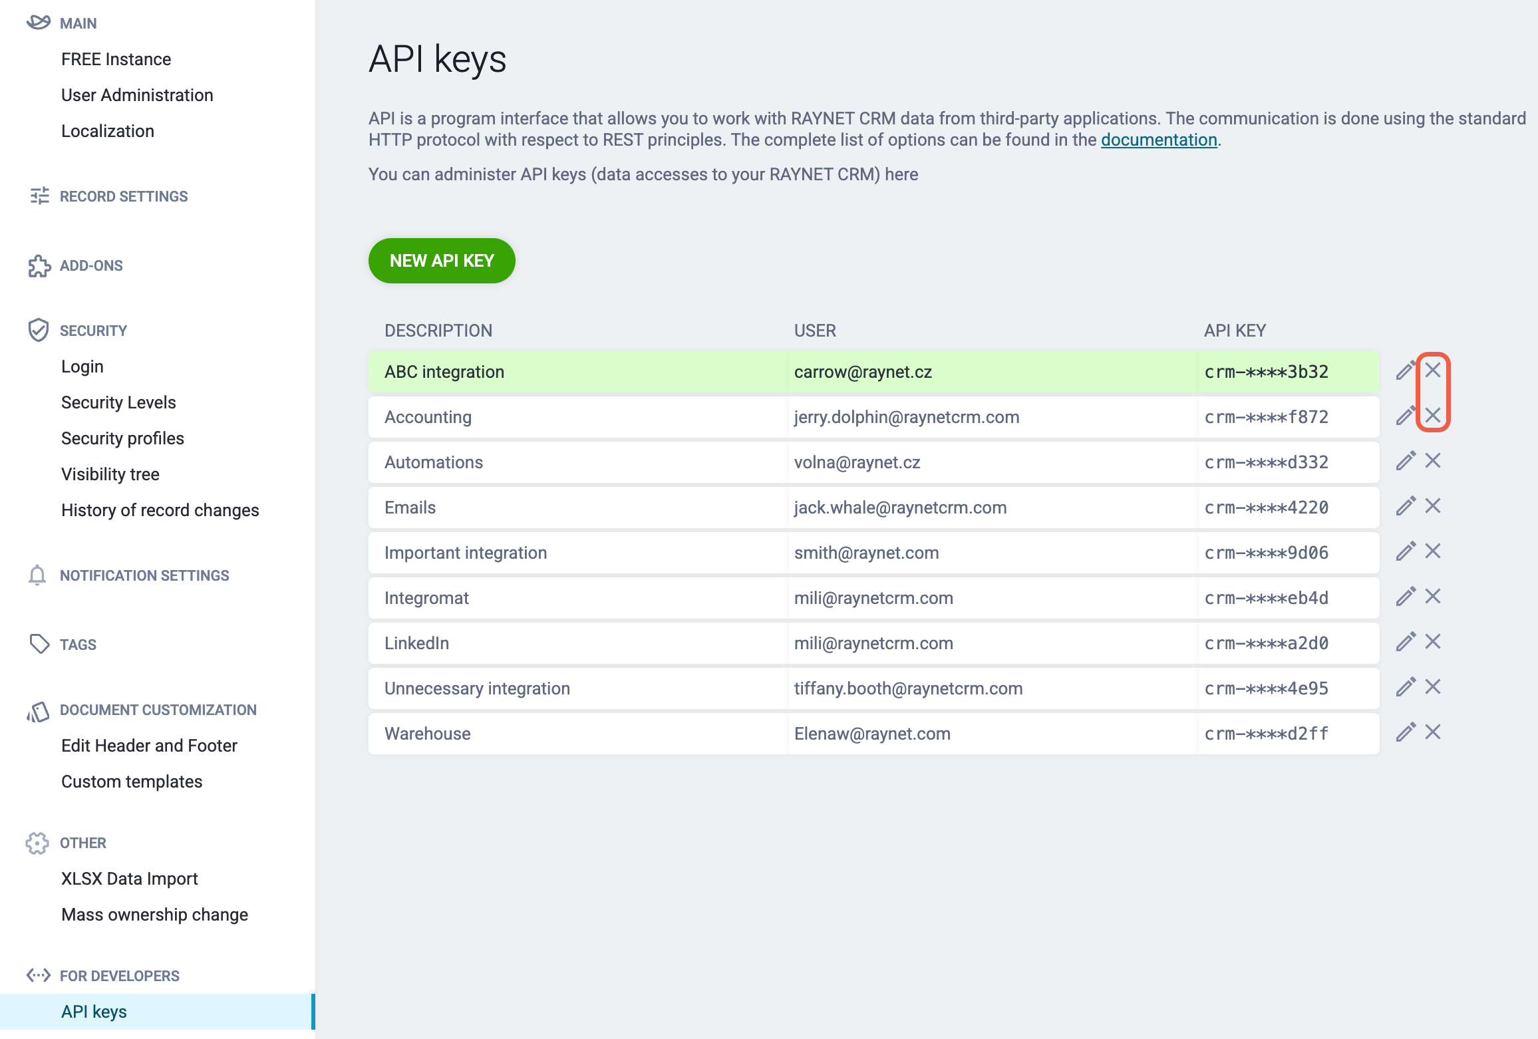Expand the ADD-ONS section

pos(91,265)
